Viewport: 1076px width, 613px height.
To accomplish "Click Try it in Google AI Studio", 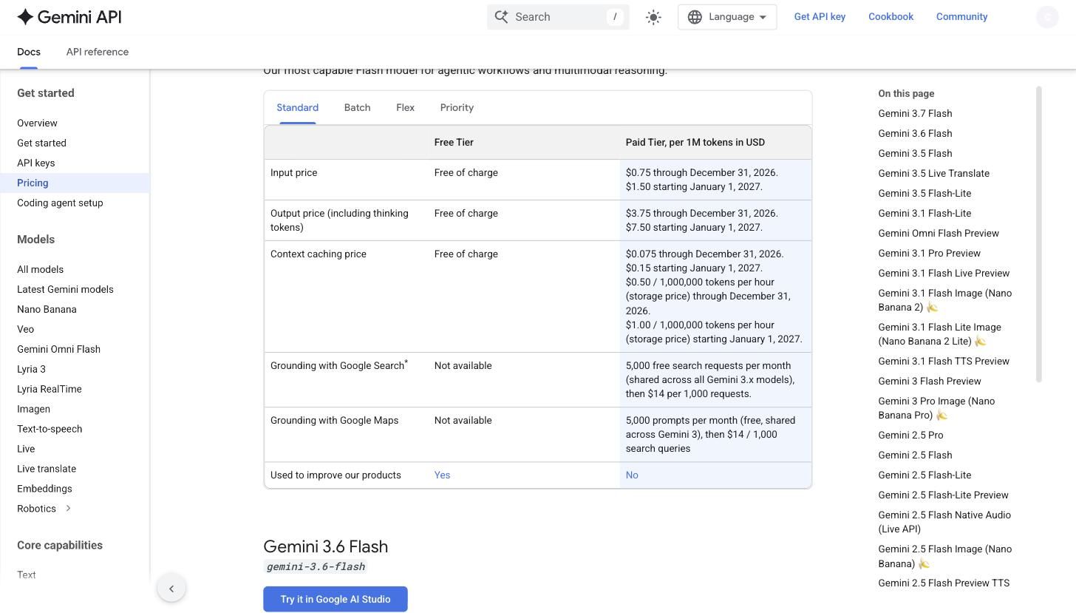I will click(336, 599).
